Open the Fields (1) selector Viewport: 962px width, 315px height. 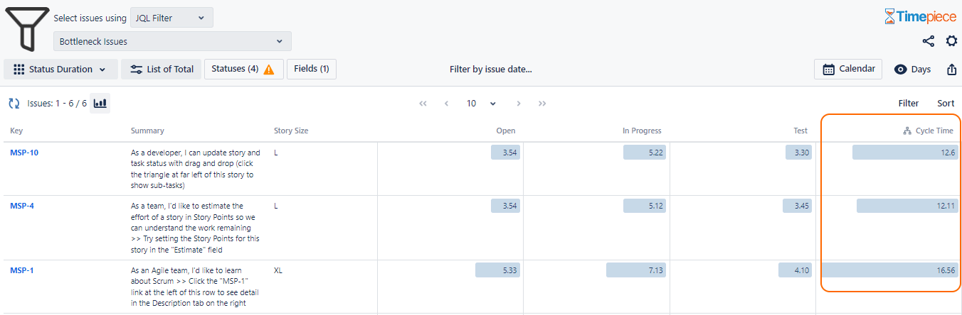click(312, 69)
